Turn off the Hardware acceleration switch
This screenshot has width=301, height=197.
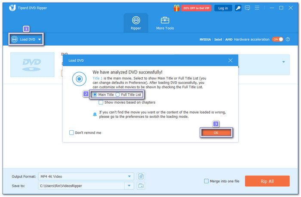[277, 39]
